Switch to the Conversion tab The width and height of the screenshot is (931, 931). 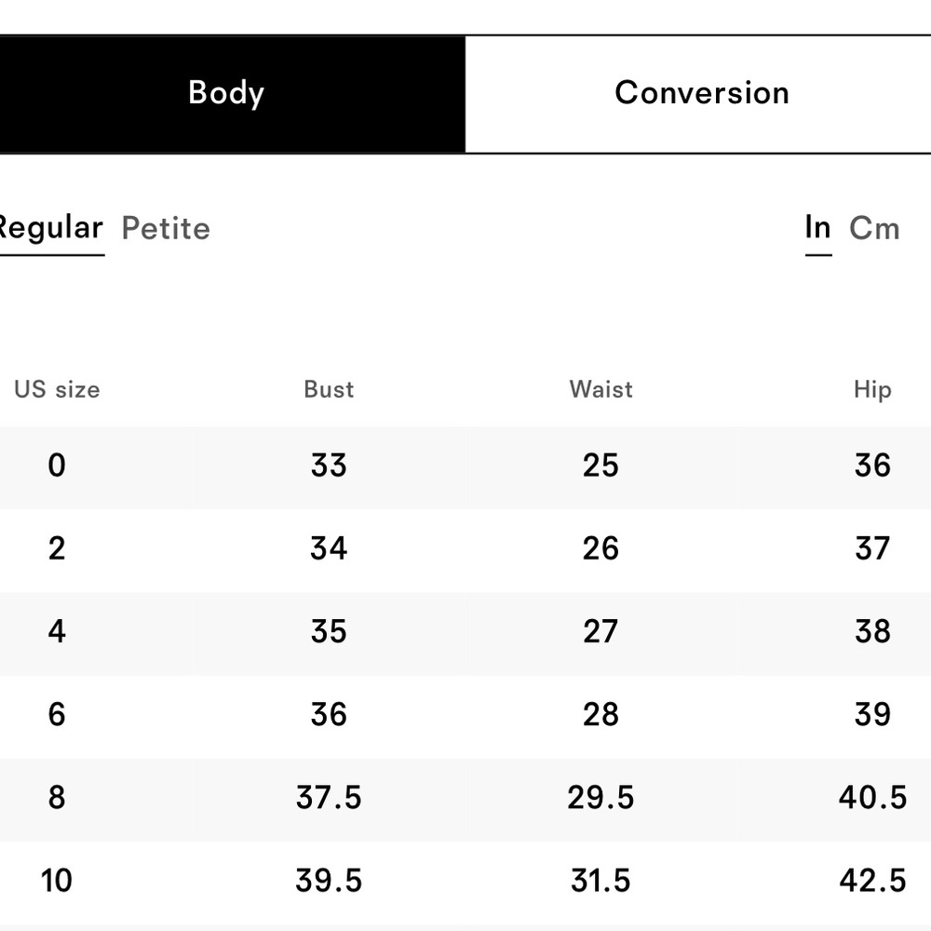698,94
